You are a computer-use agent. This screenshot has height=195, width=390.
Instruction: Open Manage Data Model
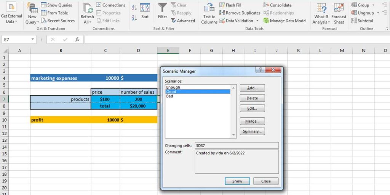pos(285,21)
